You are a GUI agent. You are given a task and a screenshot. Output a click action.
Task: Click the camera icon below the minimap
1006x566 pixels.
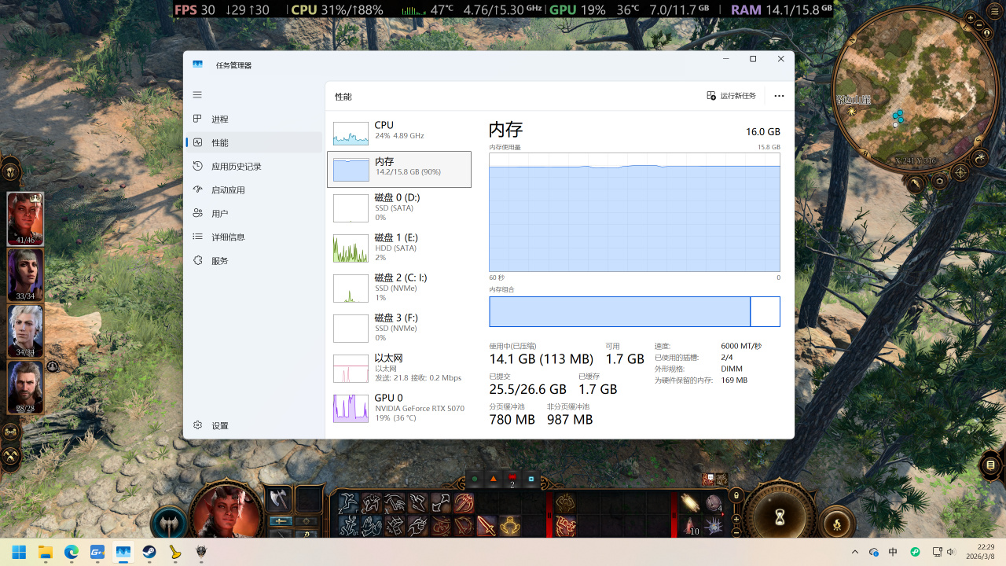coord(939,182)
